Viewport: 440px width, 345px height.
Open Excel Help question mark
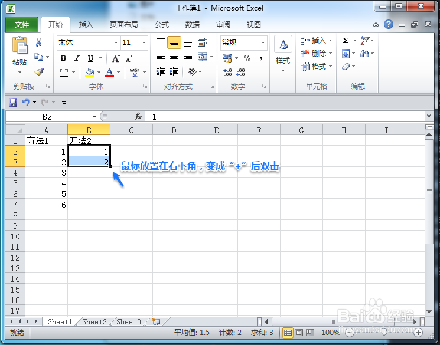(x=389, y=24)
